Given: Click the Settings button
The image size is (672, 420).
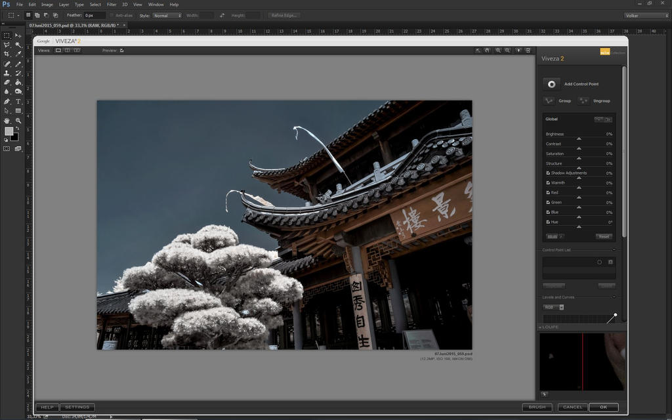Looking at the screenshot, I should (x=77, y=407).
